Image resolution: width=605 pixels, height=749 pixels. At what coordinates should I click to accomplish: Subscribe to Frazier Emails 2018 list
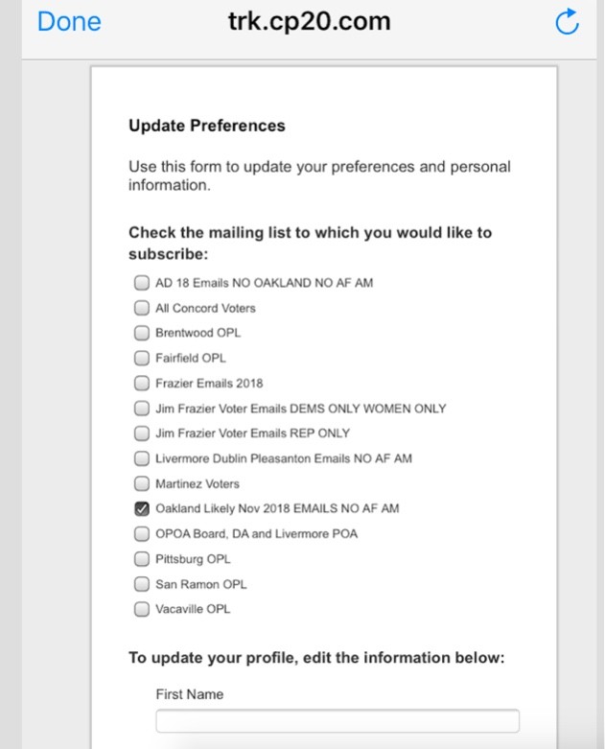coord(141,383)
